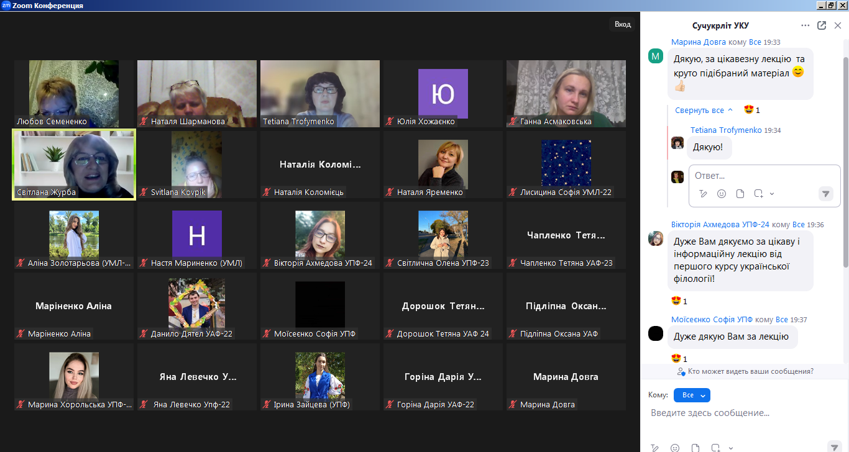Click Tetiana Trofymenko name in chat thread
The height and width of the screenshot is (452, 849).
tap(726, 130)
